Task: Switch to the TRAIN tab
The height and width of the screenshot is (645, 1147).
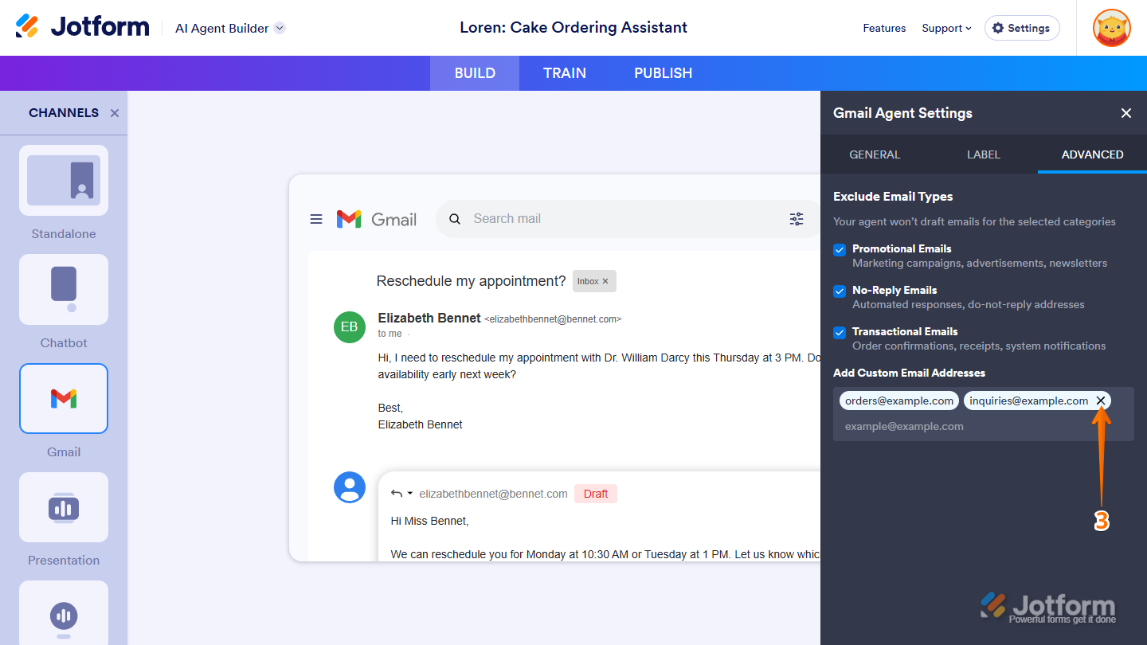Action: click(x=565, y=73)
